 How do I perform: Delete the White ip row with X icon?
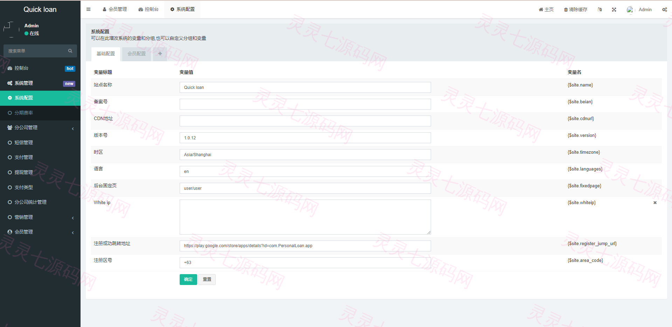tap(655, 203)
